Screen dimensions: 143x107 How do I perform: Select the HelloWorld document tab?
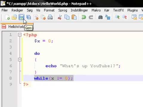point(17,26)
